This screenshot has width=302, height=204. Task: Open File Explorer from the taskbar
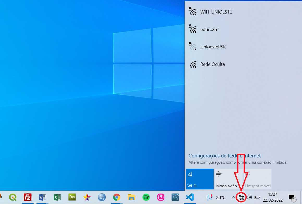pyautogui.click(x=131, y=197)
